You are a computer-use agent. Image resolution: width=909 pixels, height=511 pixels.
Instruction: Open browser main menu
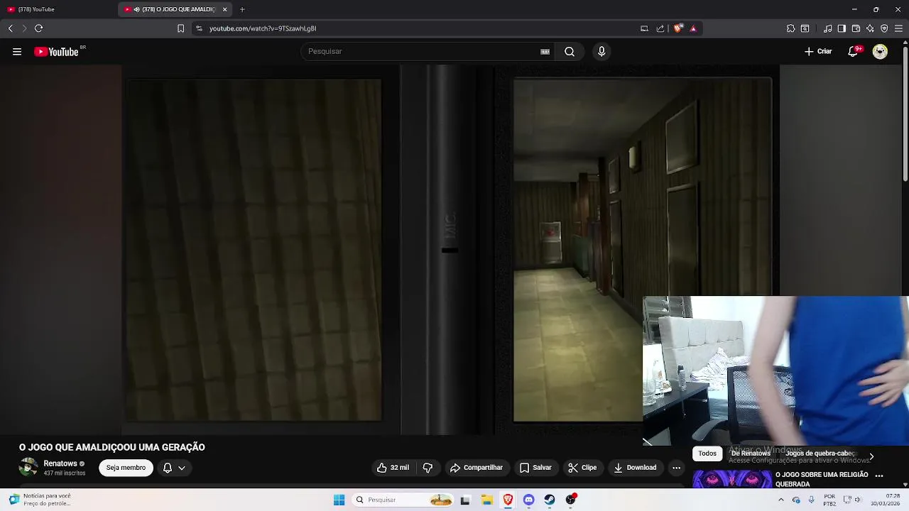(x=898, y=28)
